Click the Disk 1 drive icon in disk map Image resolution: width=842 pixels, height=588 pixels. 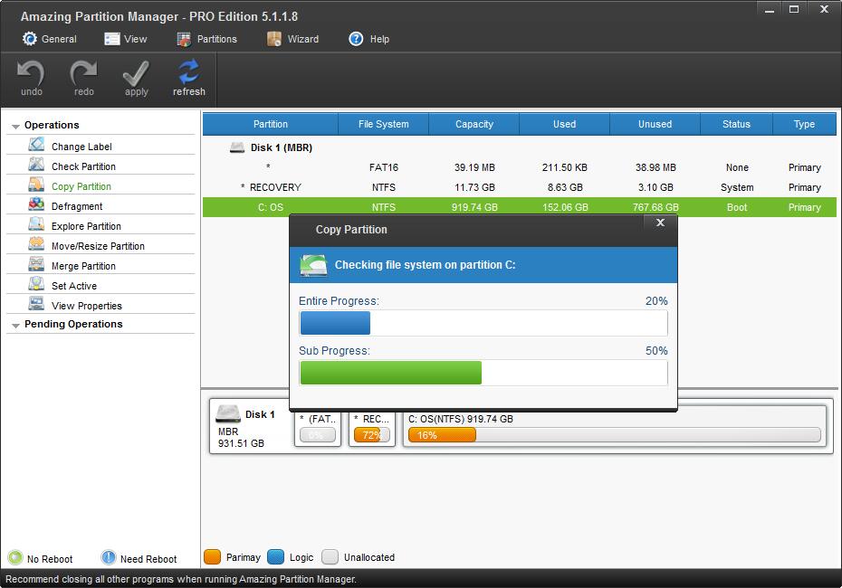pos(228,413)
